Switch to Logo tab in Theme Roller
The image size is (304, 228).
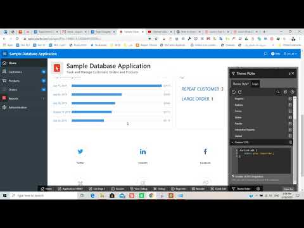click(255, 84)
